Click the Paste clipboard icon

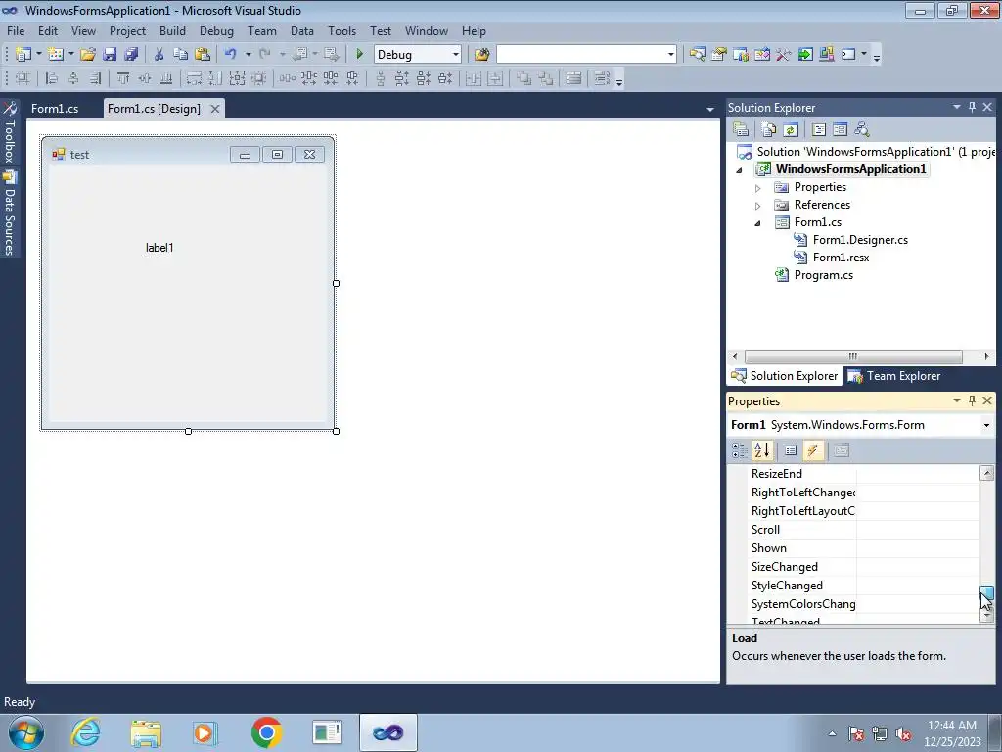[x=203, y=55]
